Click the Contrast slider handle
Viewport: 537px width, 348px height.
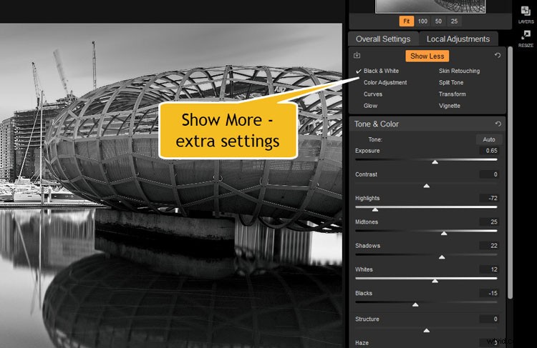tap(427, 186)
